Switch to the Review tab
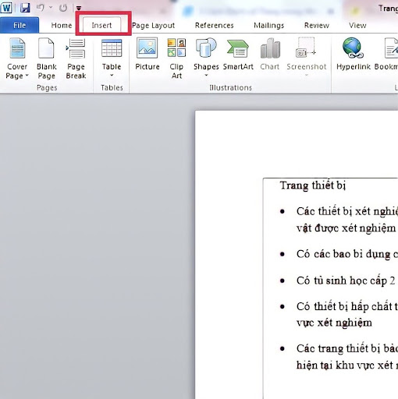 coord(317,25)
